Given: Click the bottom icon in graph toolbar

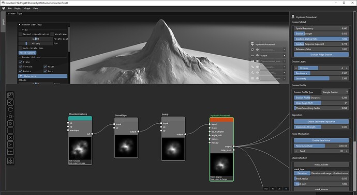Looking at the screenshot, I should [10, 161].
